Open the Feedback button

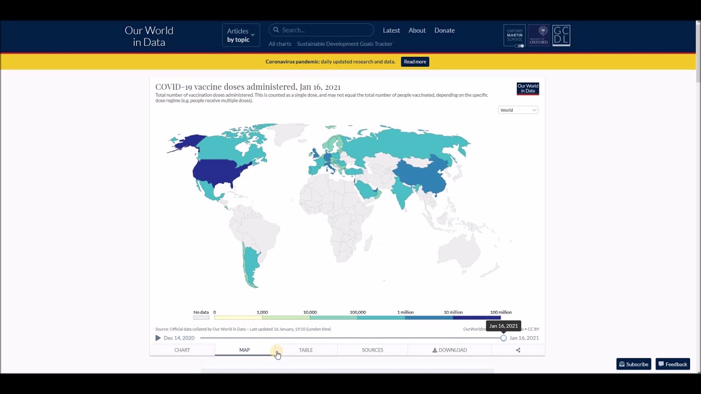pyautogui.click(x=673, y=364)
